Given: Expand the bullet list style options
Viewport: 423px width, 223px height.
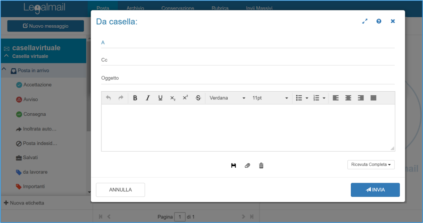Looking at the screenshot, I should tap(307, 98).
